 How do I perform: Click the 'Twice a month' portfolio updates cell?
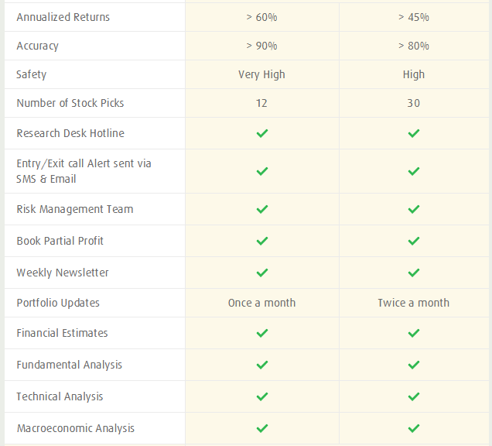click(x=414, y=303)
